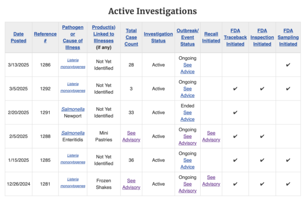Sort by Date Posted column header
Viewport: 305px width, 200px height.
click(19, 37)
